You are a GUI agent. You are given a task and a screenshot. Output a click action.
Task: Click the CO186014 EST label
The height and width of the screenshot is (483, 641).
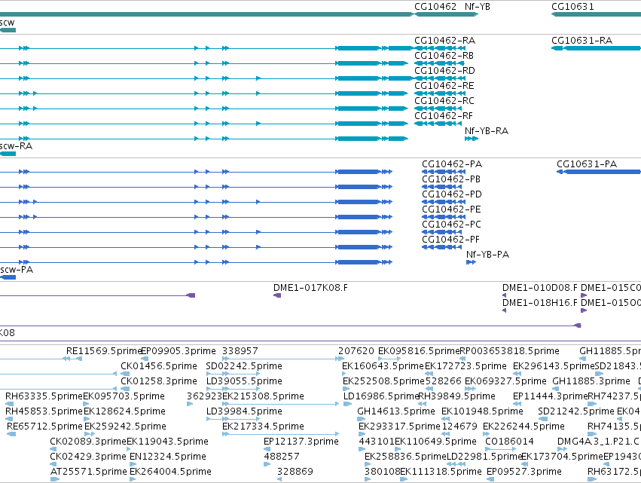[509, 442]
